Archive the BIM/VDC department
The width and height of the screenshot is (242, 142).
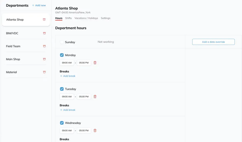[x=44, y=33]
